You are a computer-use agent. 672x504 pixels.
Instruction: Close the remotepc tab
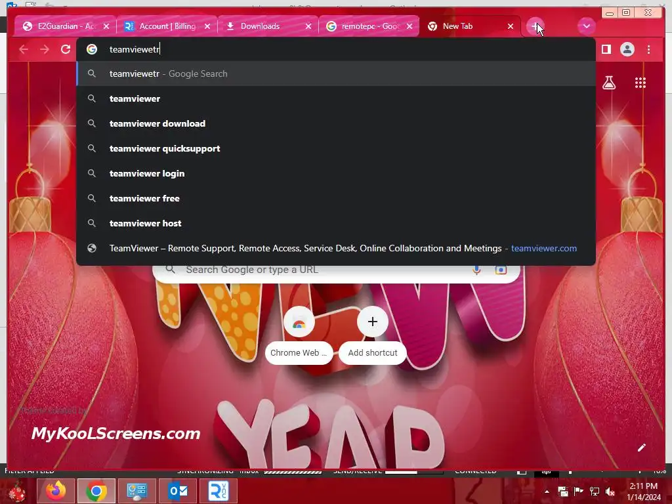tap(409, 26)
